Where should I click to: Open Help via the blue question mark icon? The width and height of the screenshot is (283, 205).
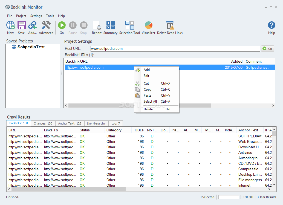point(272,25)
